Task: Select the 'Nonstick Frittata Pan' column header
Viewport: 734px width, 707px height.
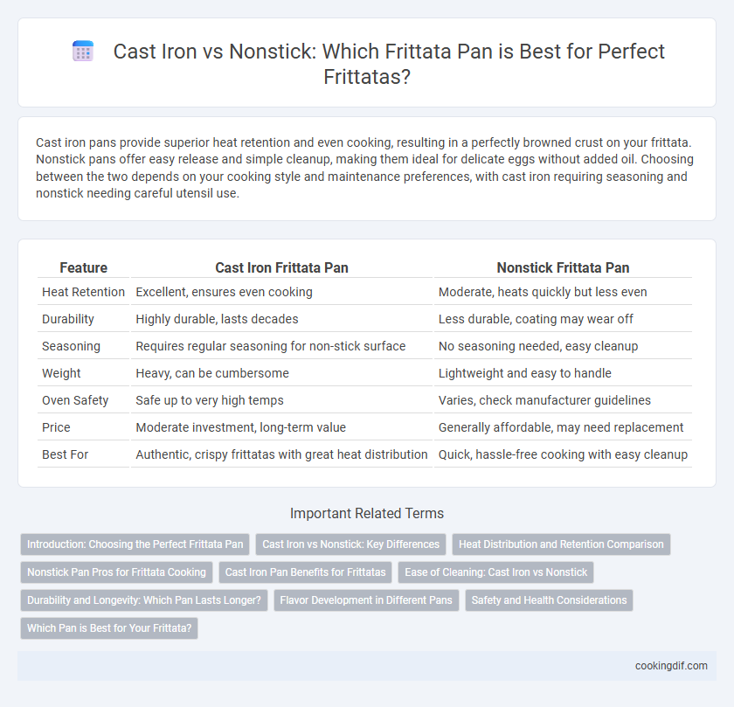Action: point(563,267)
